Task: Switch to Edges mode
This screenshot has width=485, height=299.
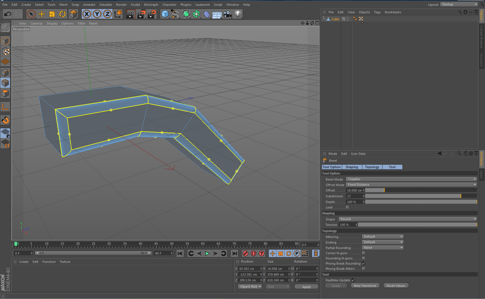Action: [x=5, y=83]
